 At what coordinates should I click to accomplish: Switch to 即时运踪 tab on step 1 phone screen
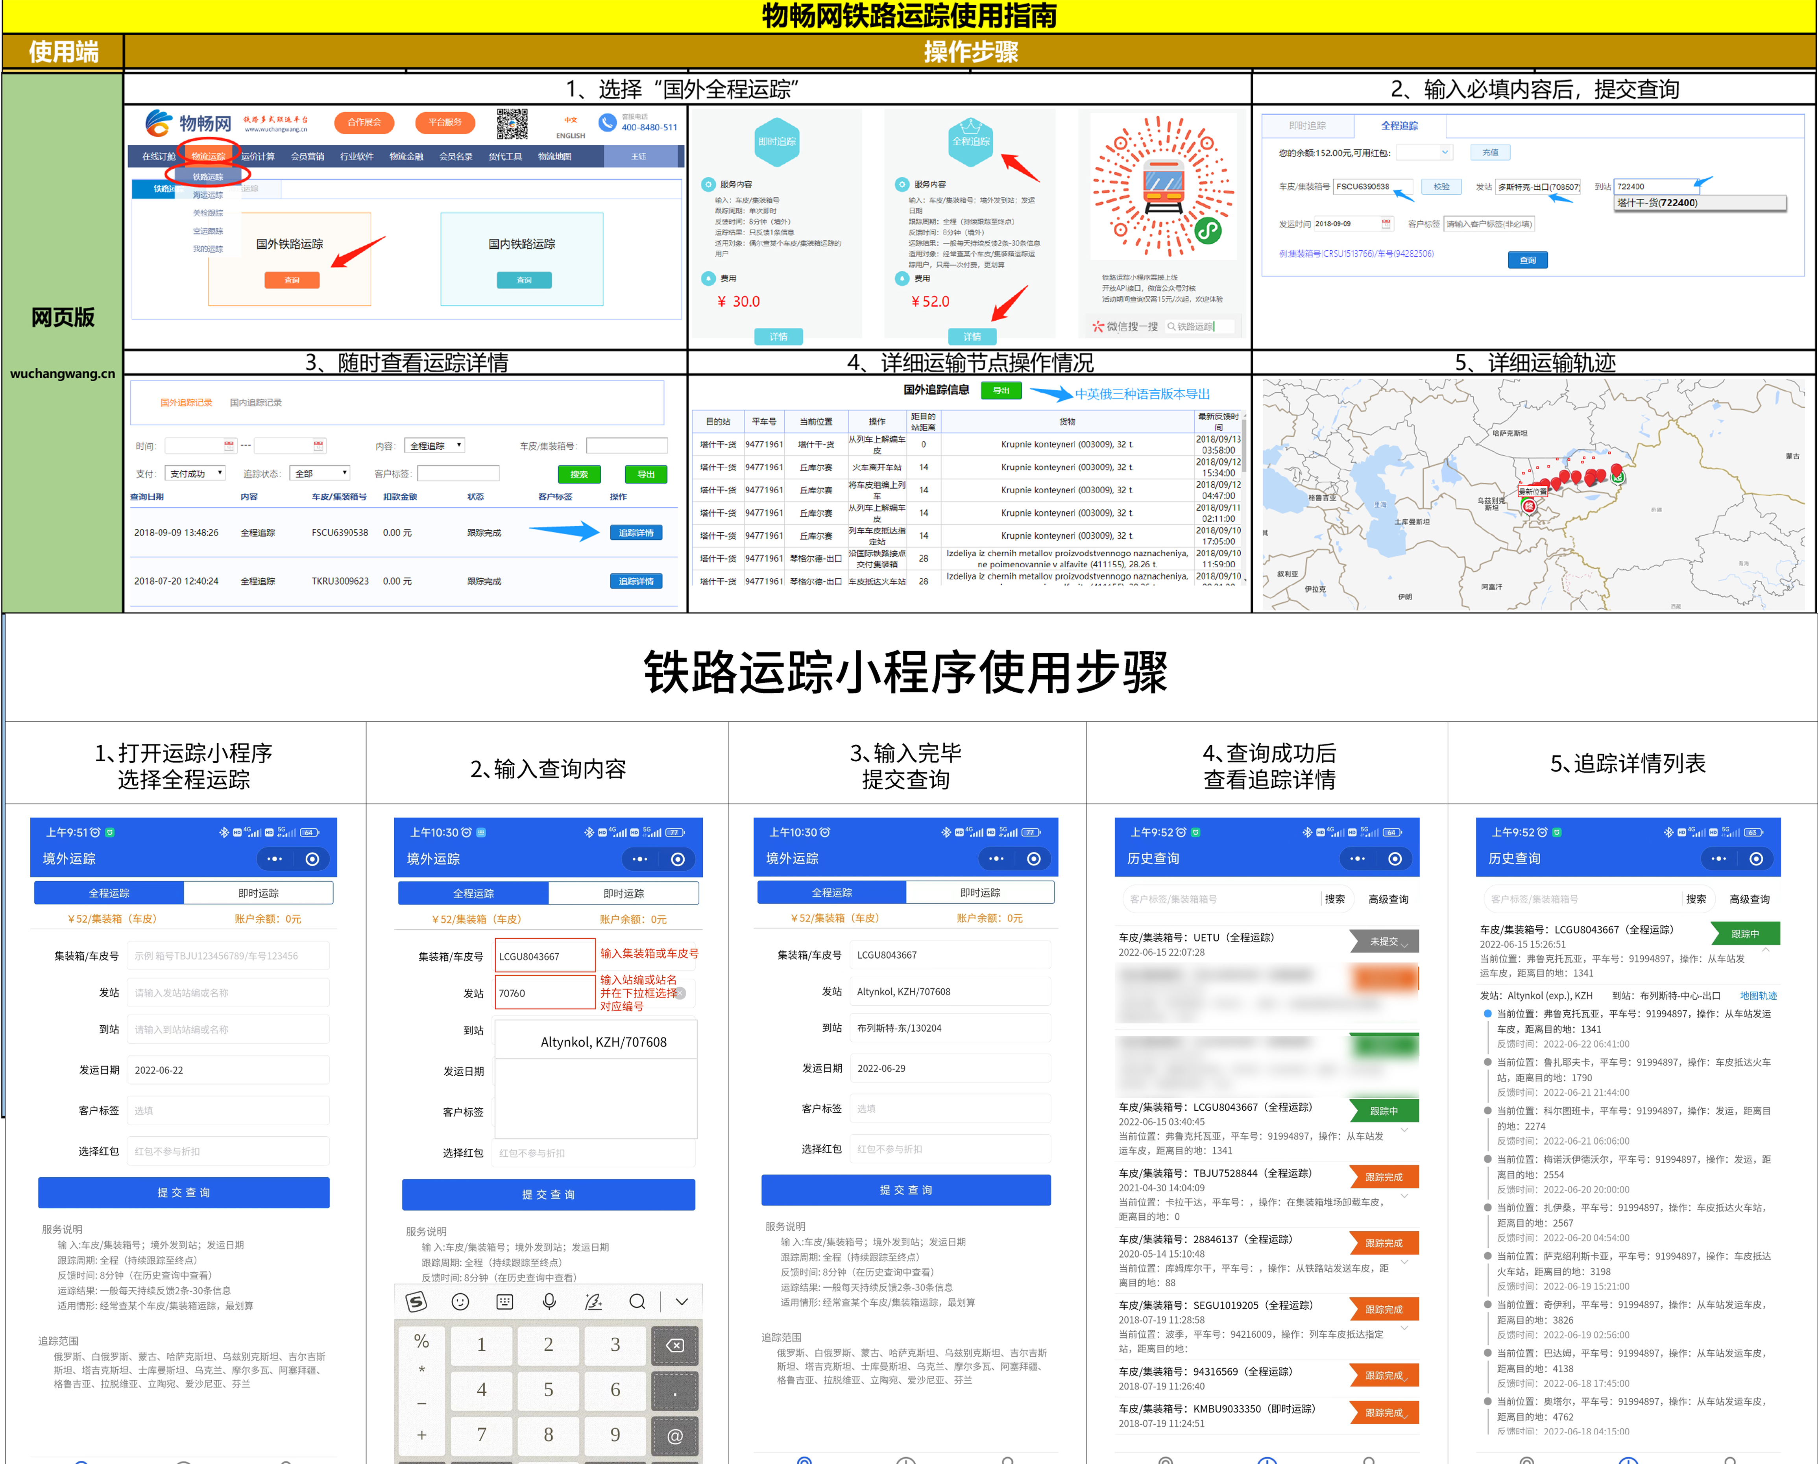(x=258, y=893)
